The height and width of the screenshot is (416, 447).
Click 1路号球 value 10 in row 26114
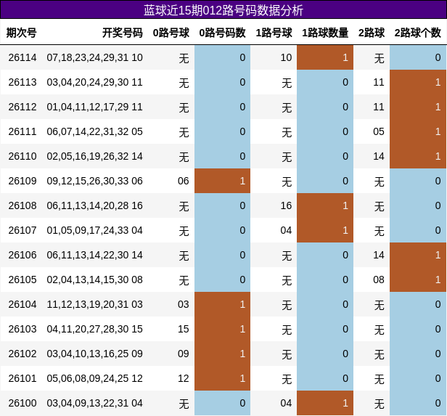click(286, 57)
